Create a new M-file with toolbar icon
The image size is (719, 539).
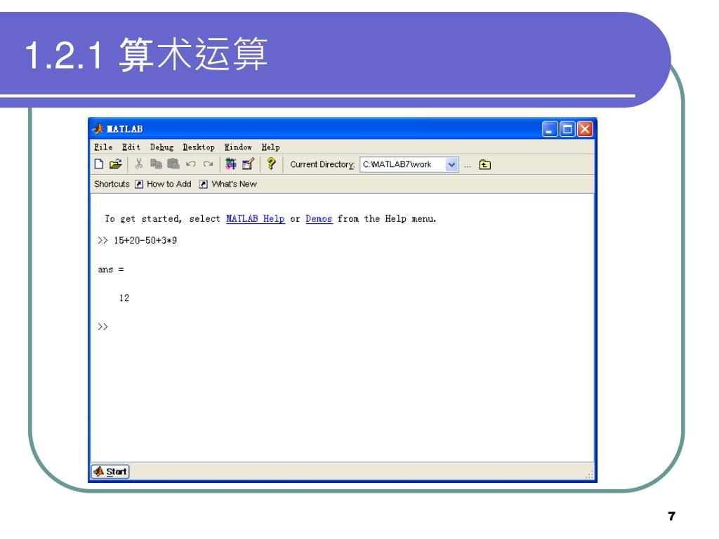(x=98, y=164)
